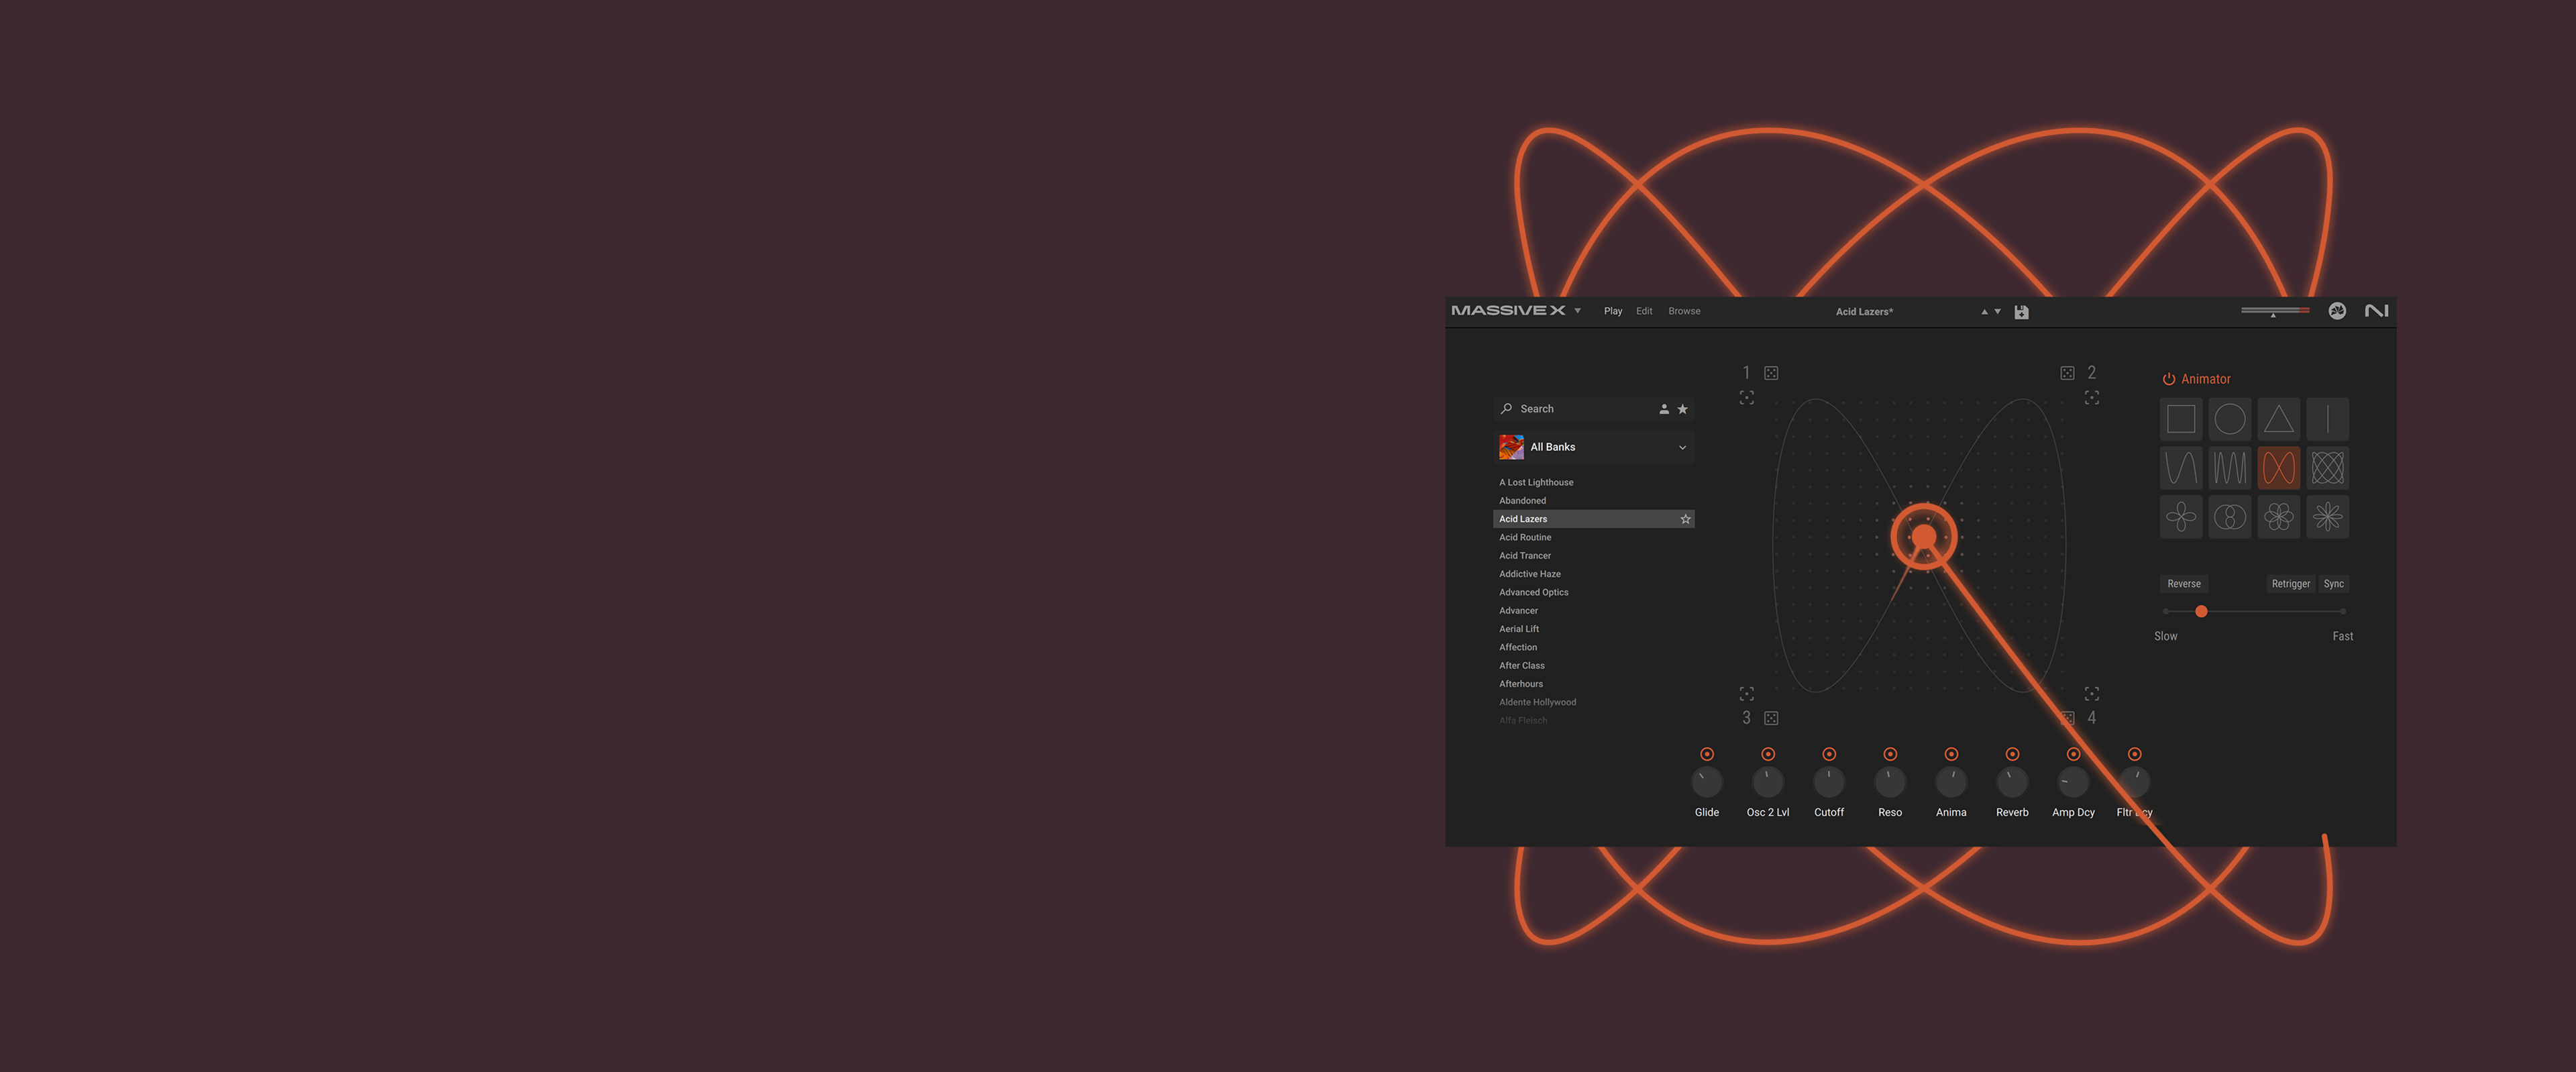
Task: Select the dense zigzag wave animator shape
Action: 2229,468
